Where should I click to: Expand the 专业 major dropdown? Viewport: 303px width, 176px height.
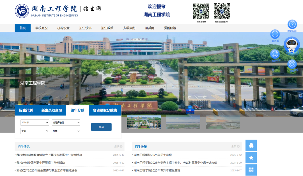(35, 131)
